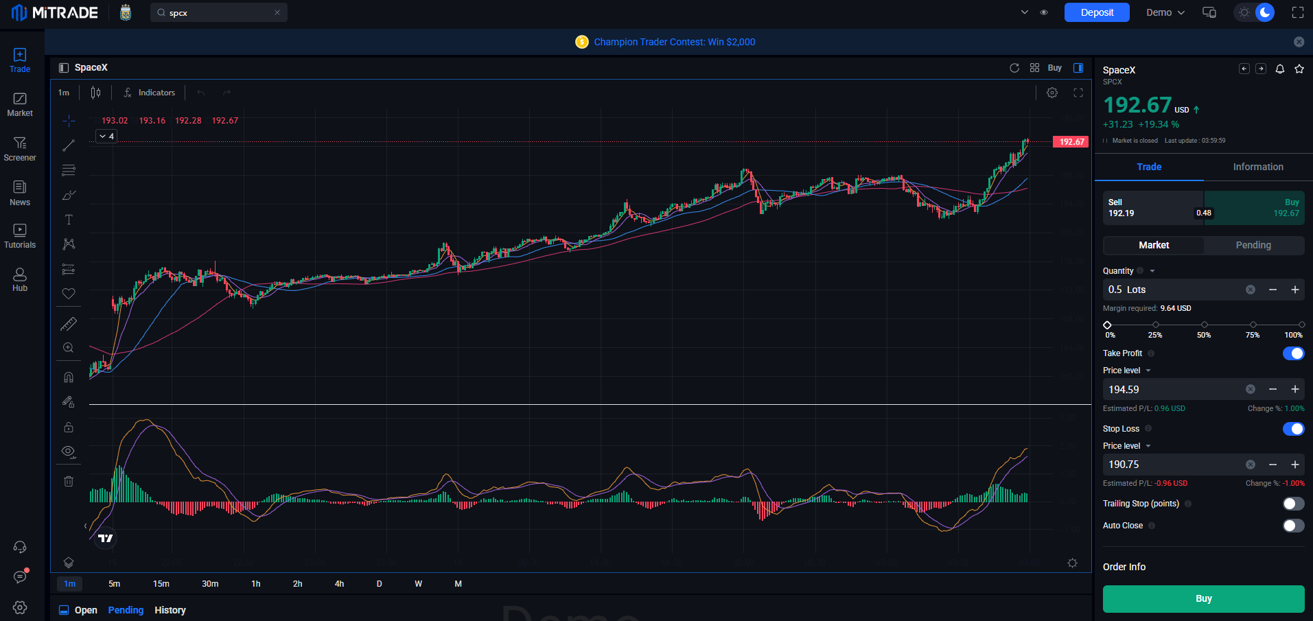Click the green Buy order button
This screenshot has height=621, width=1313.
click(x=1203, y=598)
